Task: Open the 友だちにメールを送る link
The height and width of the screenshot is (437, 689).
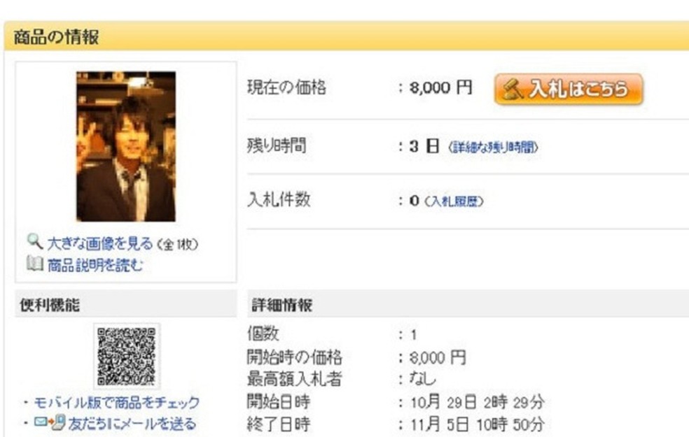Action: tap(132, 424)
